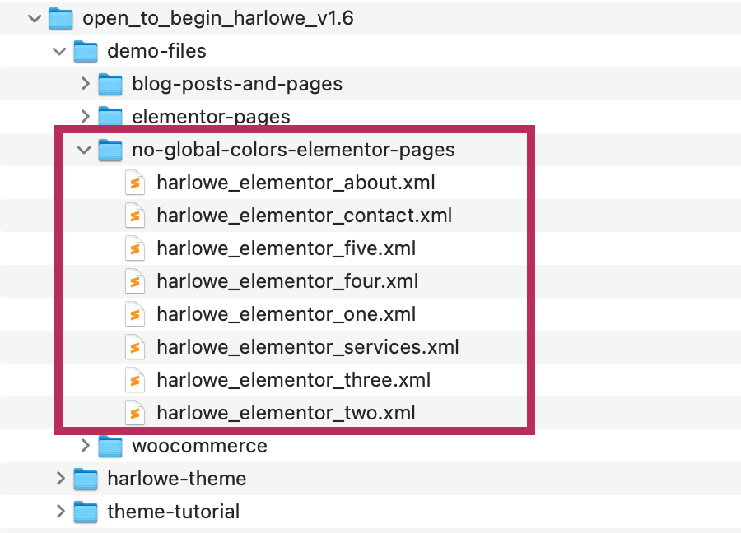
Task: Collapse the open_to_begin_harlowe_v1.6 folder
Action: point(34,17)
